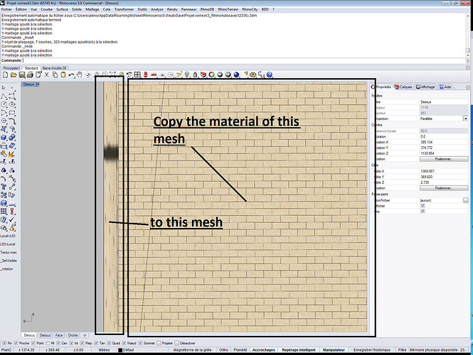Toggle the Point object snap

click(x=33, y=343)
